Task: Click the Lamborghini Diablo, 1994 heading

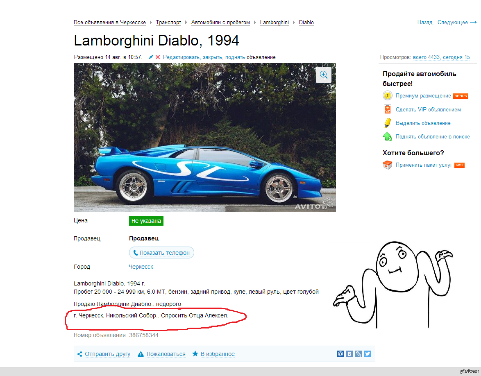Action: (157, 41)
